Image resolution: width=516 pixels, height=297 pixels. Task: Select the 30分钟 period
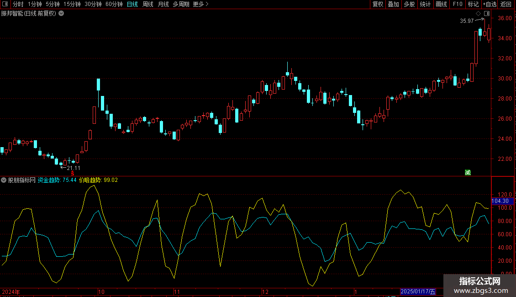pos(93,4)
